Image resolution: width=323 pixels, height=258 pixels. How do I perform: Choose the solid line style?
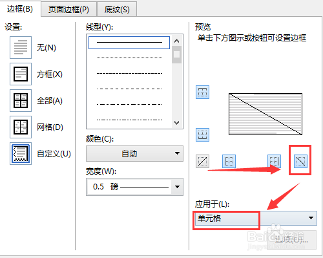129,43
